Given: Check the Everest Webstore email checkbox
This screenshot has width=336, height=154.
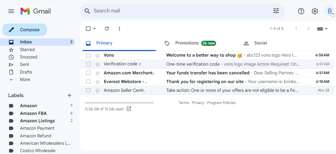Looking at the screenshot, I should click(x=88, y=81).
